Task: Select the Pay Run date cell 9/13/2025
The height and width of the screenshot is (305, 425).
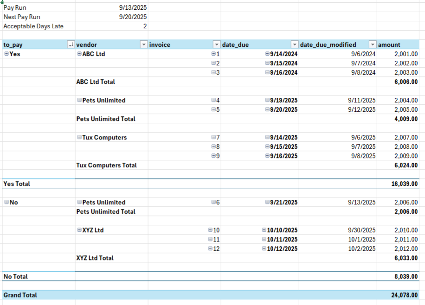Action: pos(133,7)
